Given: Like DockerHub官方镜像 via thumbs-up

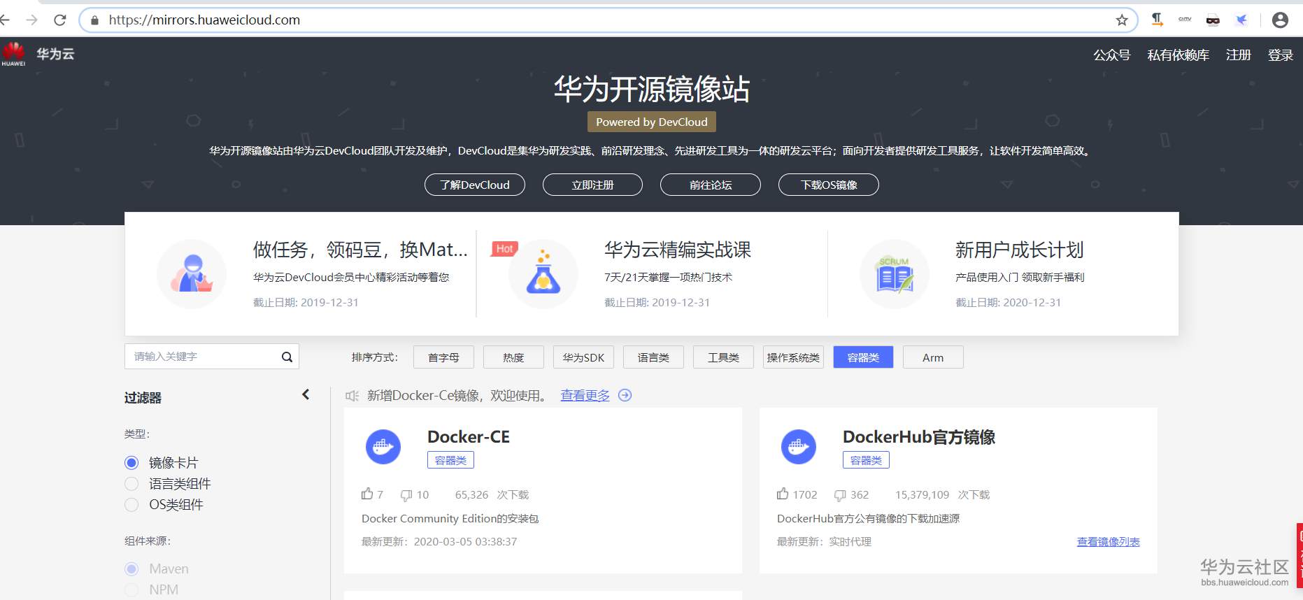Looking at the screenshot, I should (x=783, y=494).
